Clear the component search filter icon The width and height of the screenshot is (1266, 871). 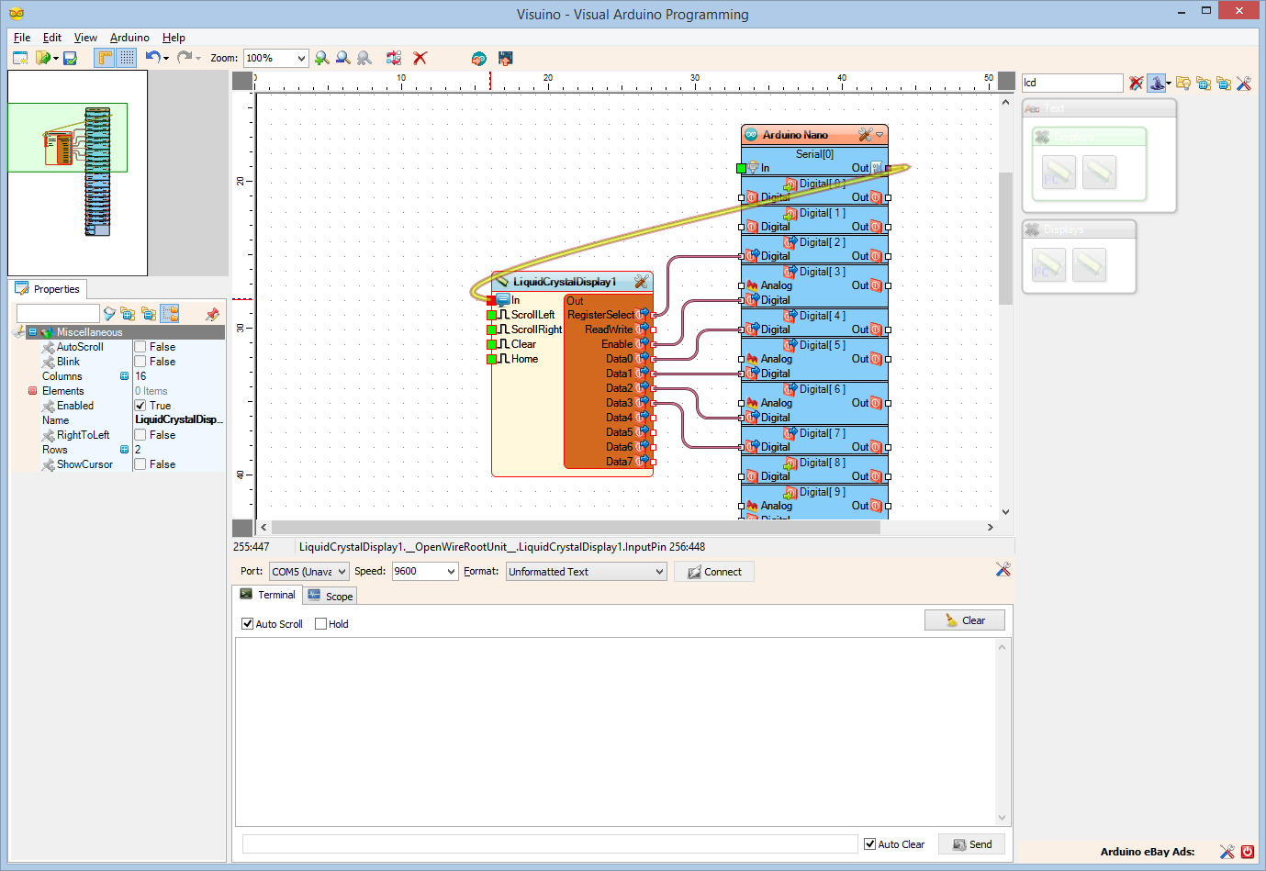point(1136,83)
